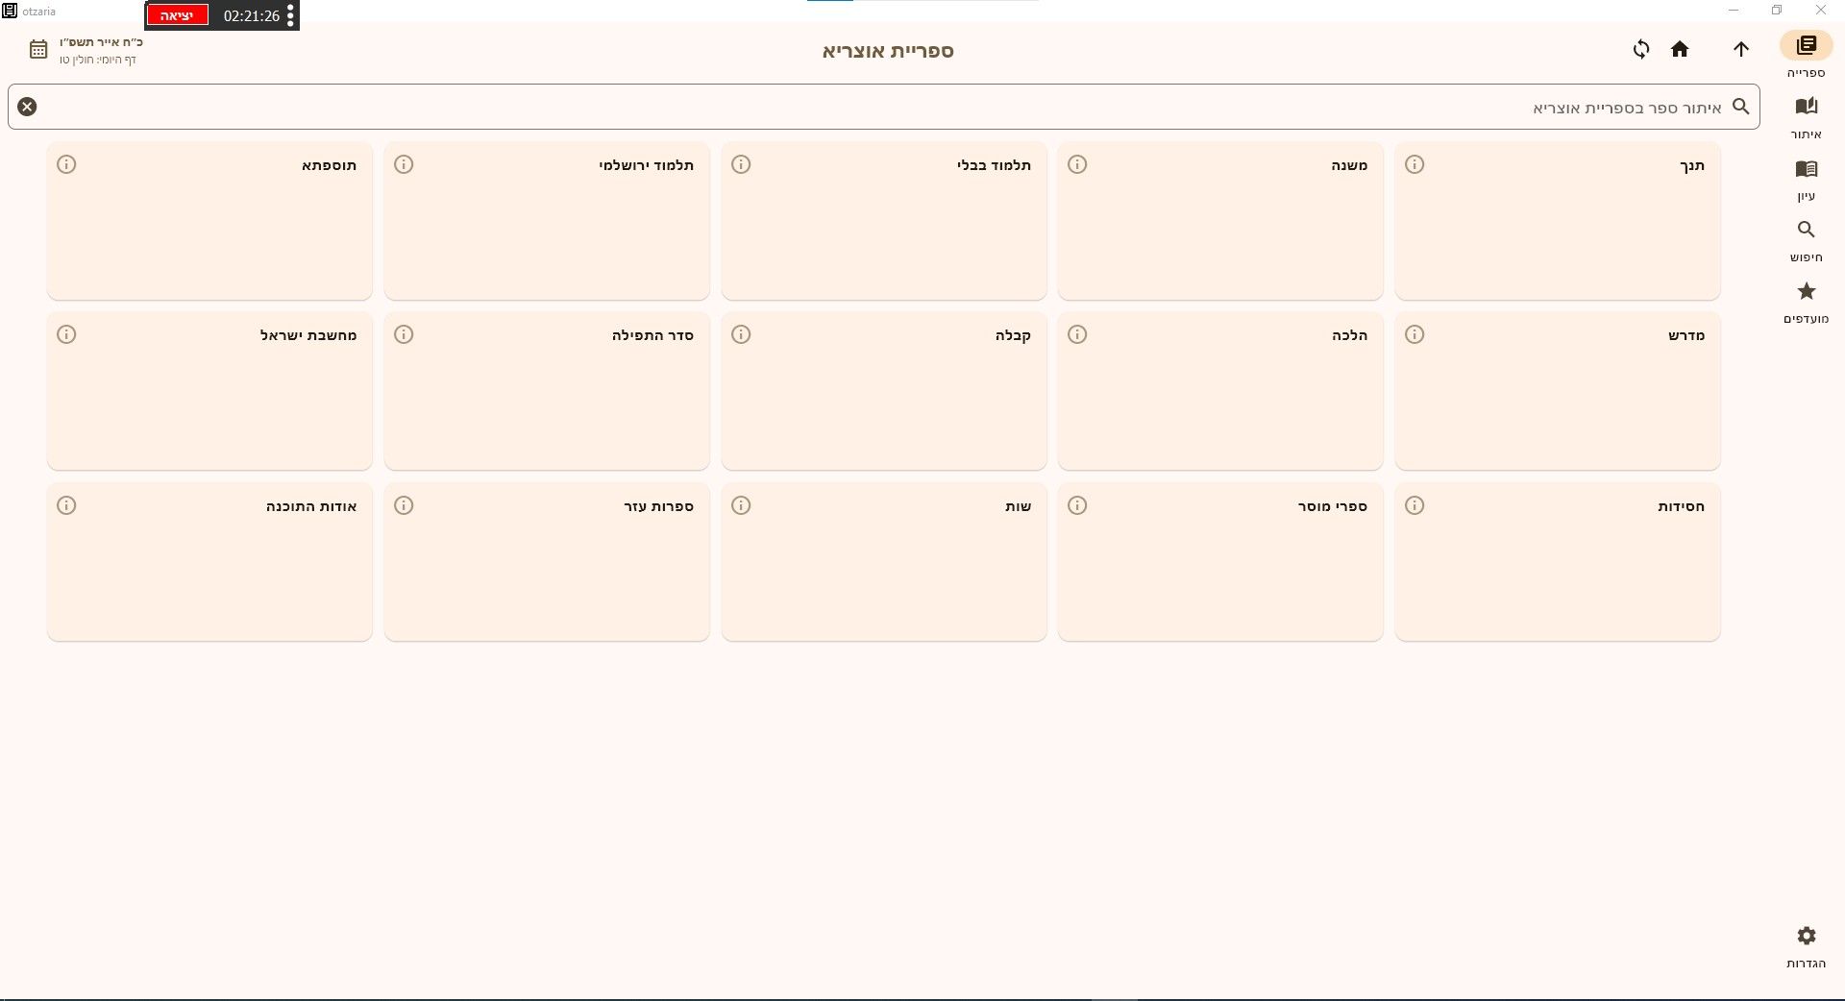Open the תלמוד ירושלמי category card

click(x=547, y=221)
